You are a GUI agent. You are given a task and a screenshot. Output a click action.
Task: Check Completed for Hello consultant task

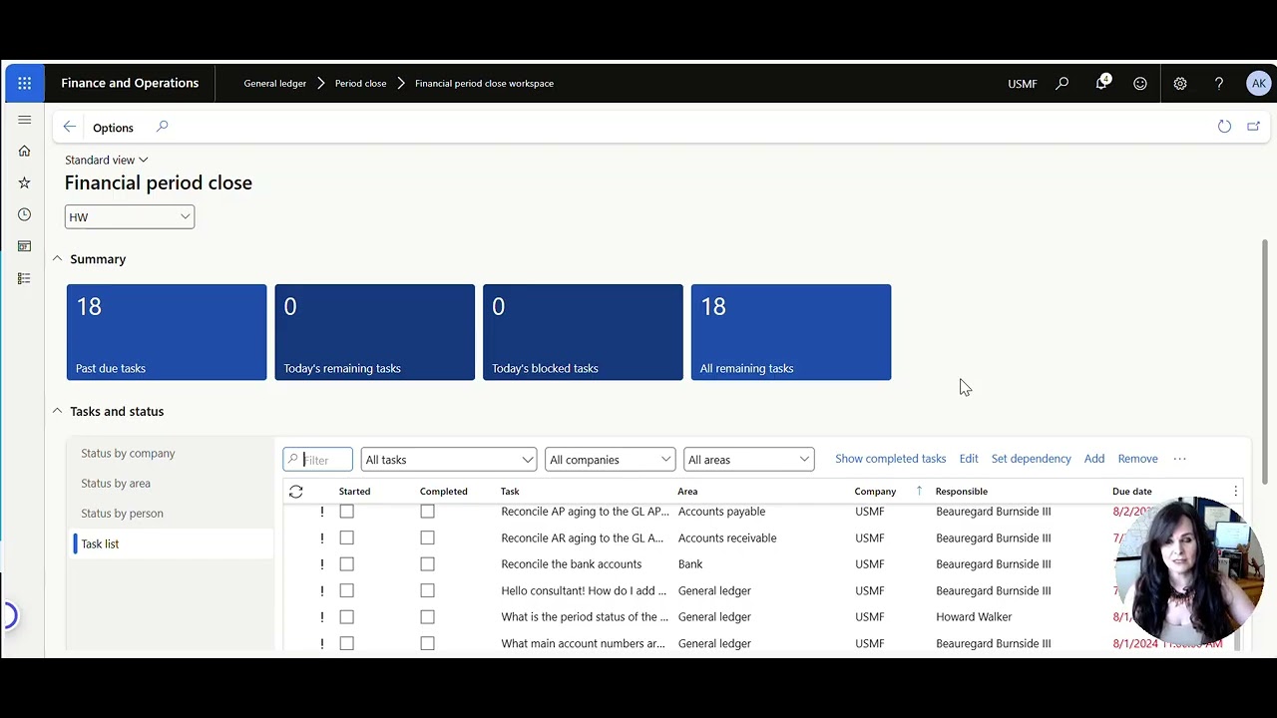click(427, 590)
